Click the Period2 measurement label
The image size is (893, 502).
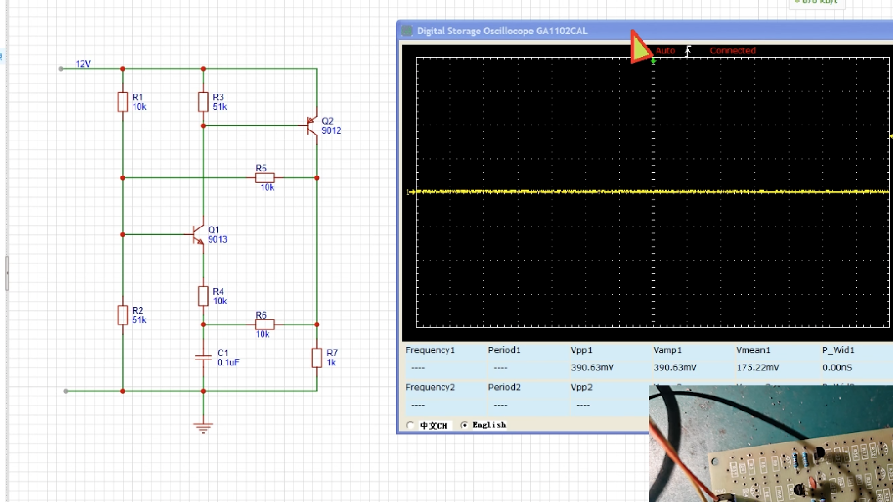point(504,387)
